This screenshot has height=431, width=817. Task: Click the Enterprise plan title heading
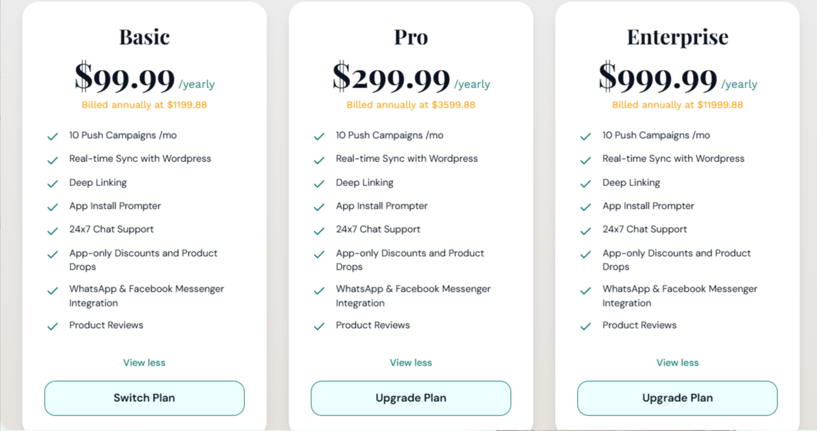pos(677,37)
